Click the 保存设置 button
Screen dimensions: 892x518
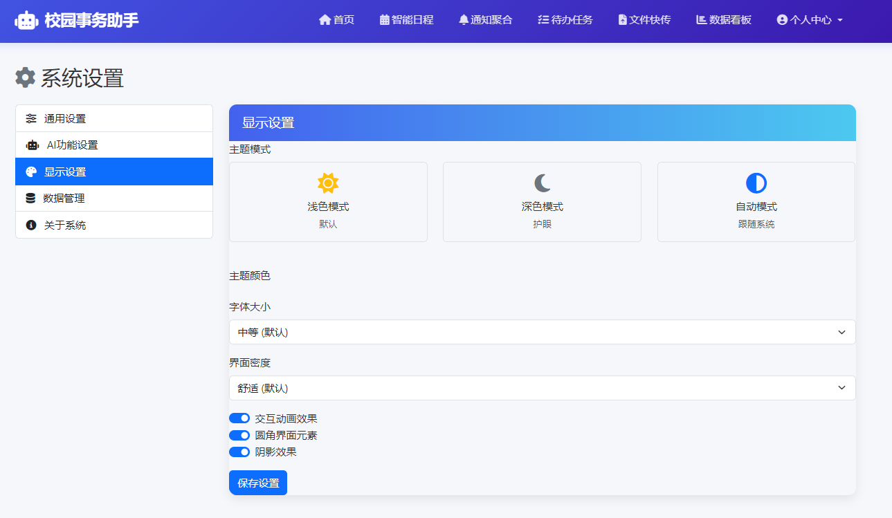click(x=257, y=482)
